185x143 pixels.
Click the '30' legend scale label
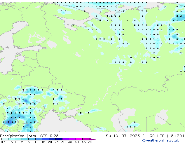[x=63, y=142]
